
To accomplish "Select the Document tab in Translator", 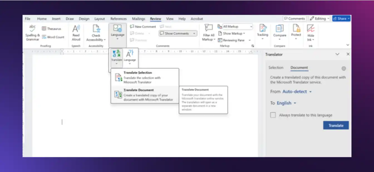I will point(299,68).
